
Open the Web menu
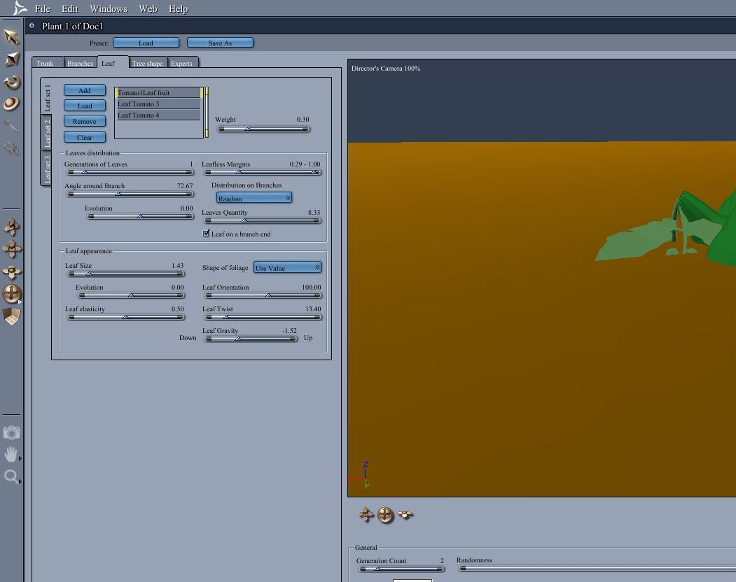pos(148,8)
